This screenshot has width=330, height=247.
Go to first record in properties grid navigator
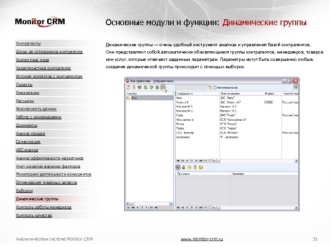[x=178, y=208]
